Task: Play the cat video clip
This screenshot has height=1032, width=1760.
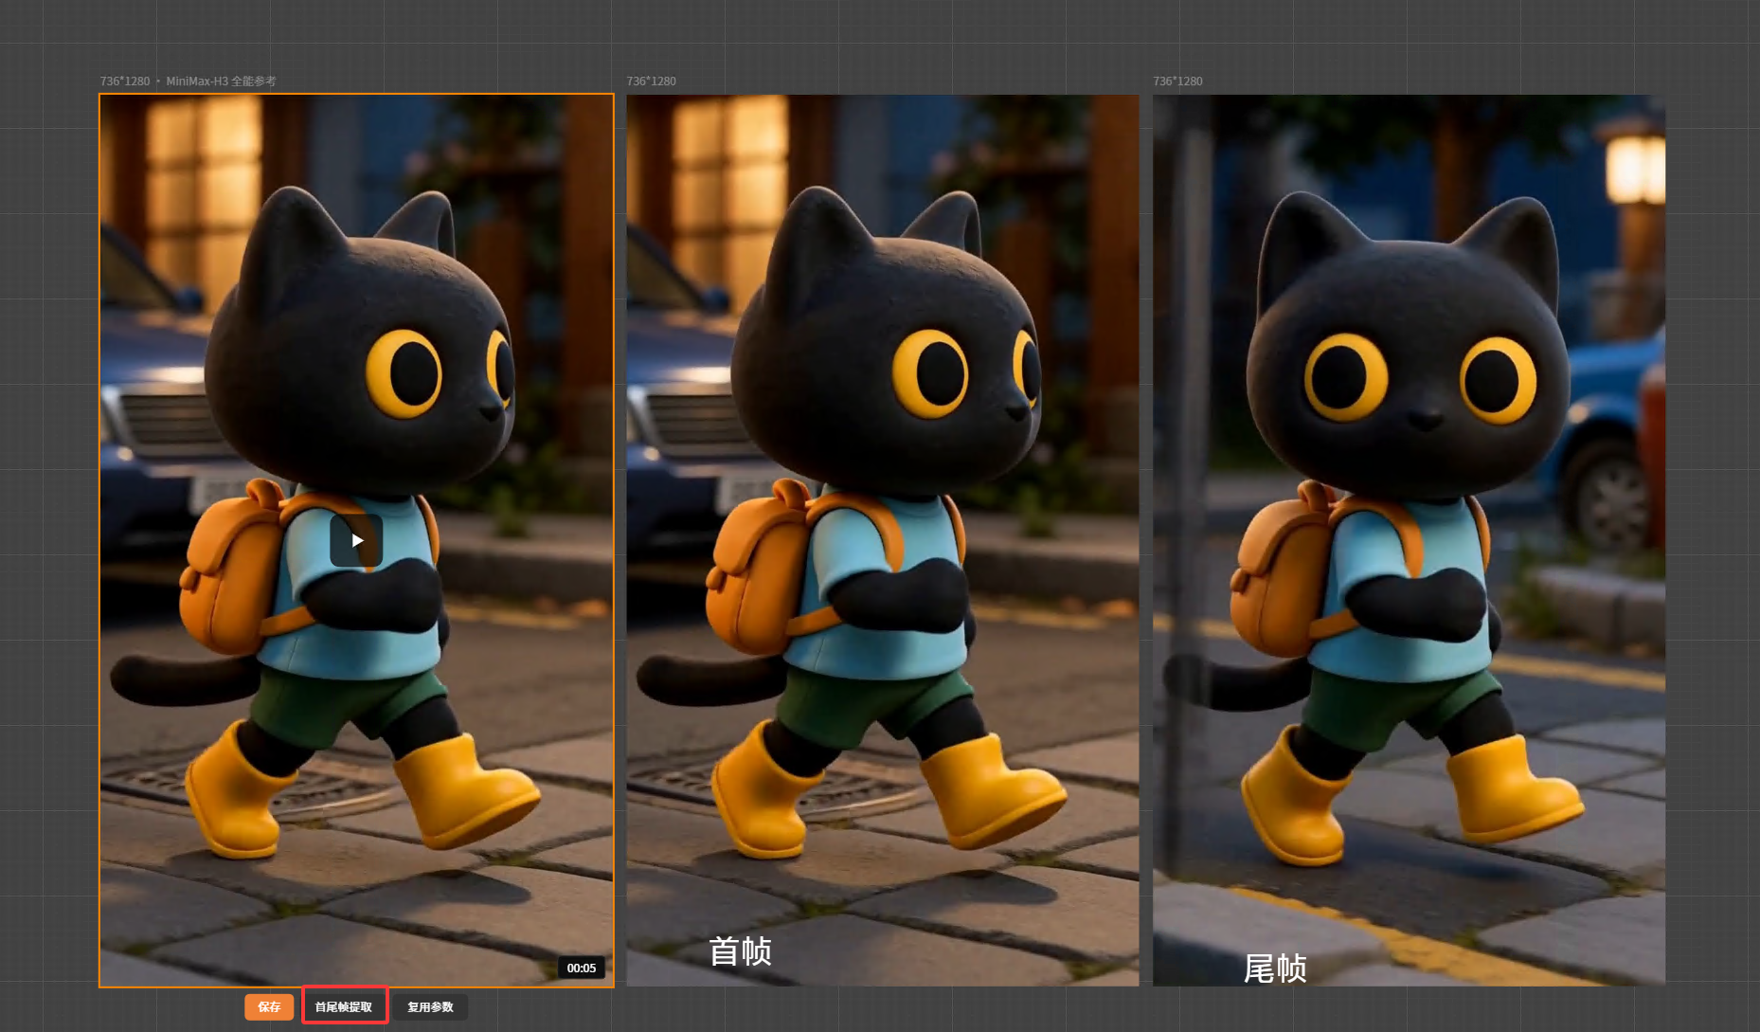Action: [356, 540]
